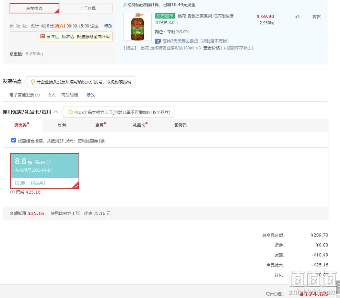340x298 pixels.
Task: Click the 7-day return policy icon
Action: [x=158, y=41]
